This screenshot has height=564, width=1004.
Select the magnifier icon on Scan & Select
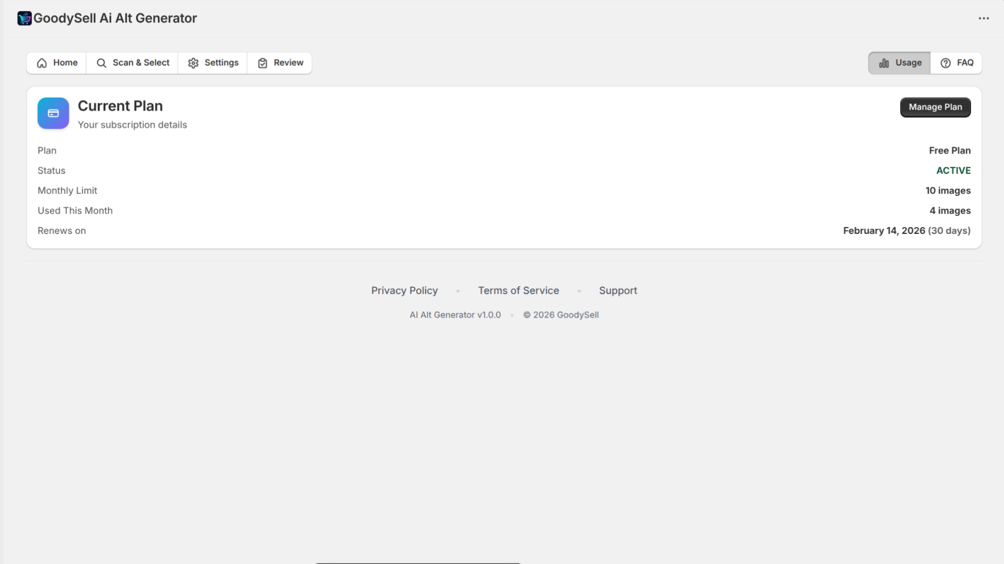click(x=101, y=63)
